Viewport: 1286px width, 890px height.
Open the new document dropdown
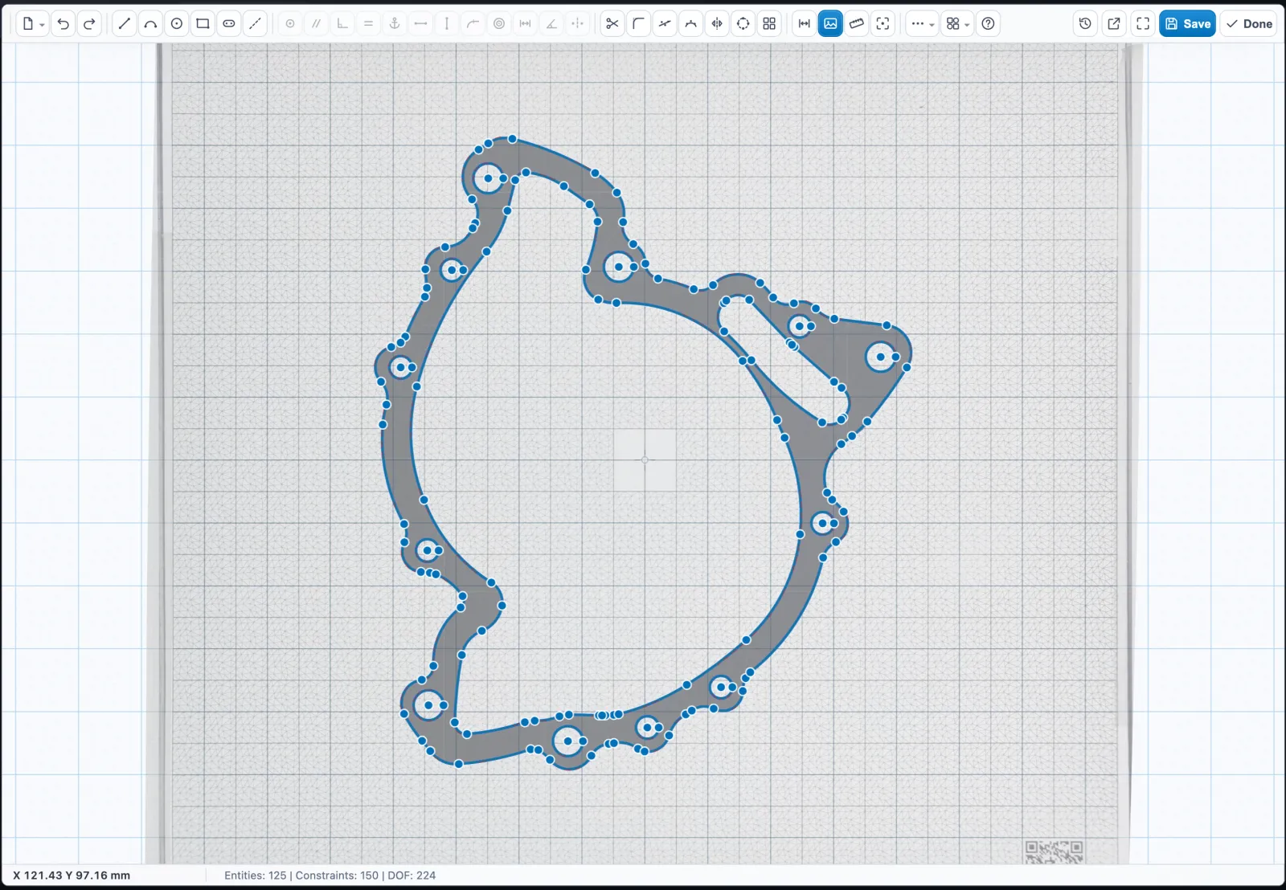(x=32, y=24)
